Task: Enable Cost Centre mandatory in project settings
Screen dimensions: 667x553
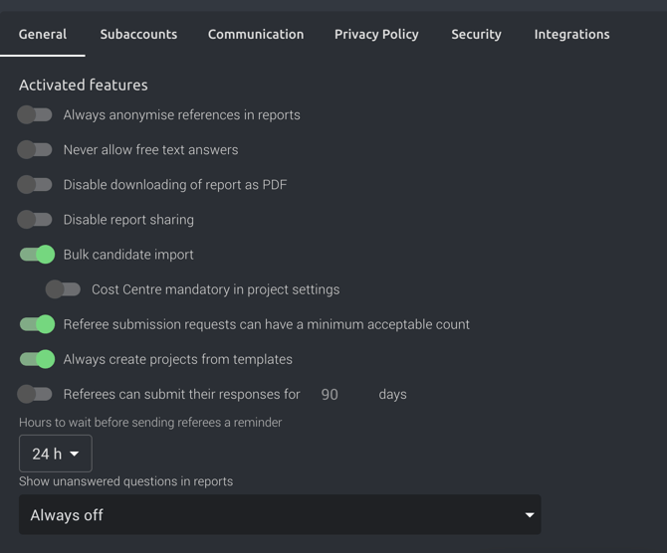Action: pyautogui.click(x=63, y=289)
